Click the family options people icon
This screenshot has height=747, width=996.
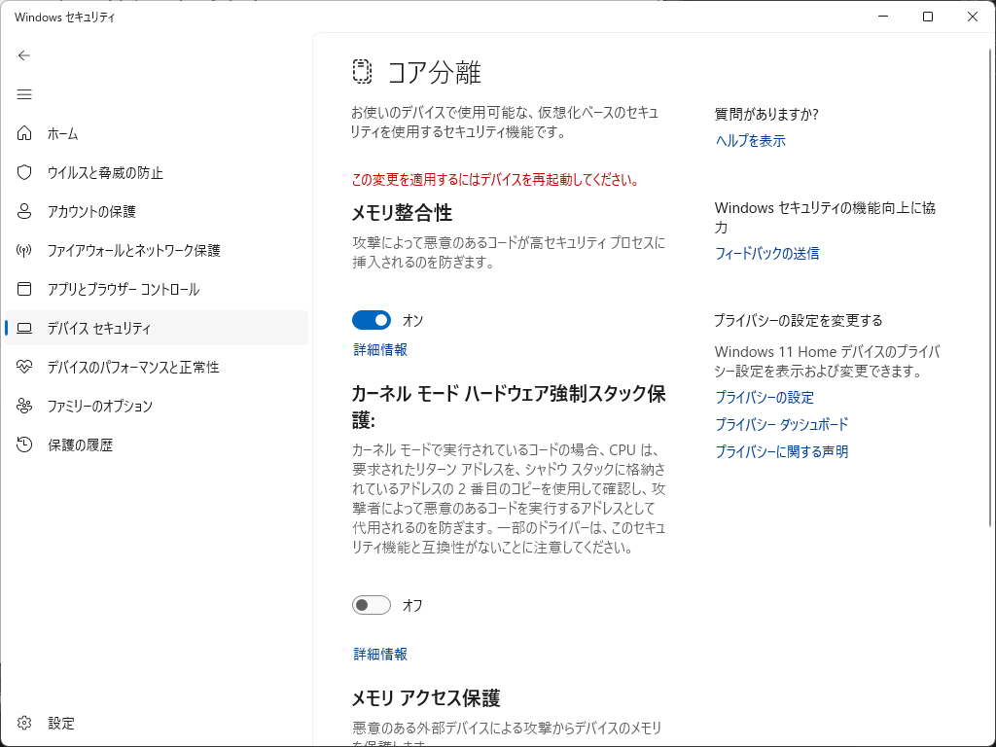[25, 406]
